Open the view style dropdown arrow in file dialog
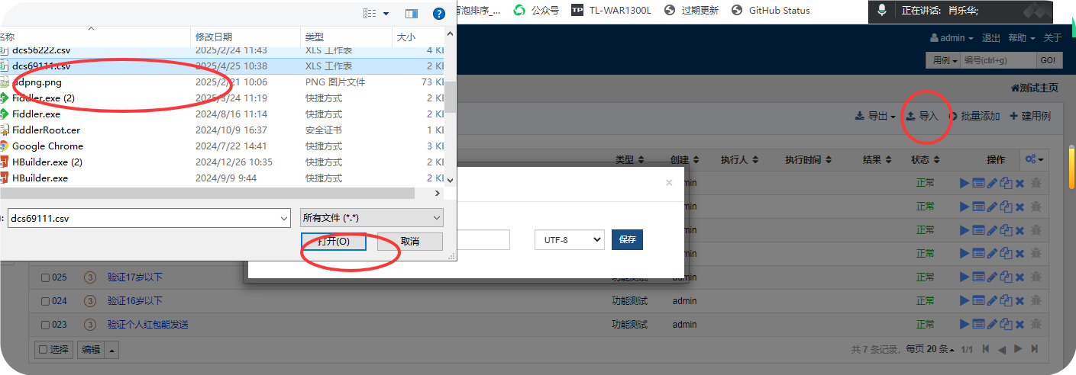The width and height of the screenshot is (1076, 375). click(x=386, y=14)
